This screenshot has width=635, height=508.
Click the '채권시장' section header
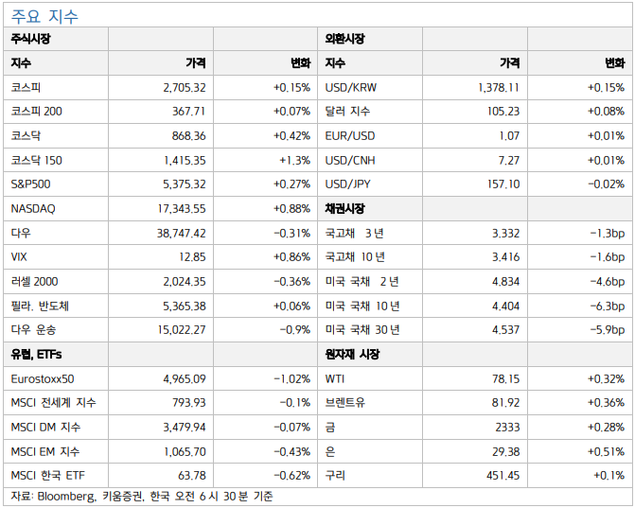(344, 209)
